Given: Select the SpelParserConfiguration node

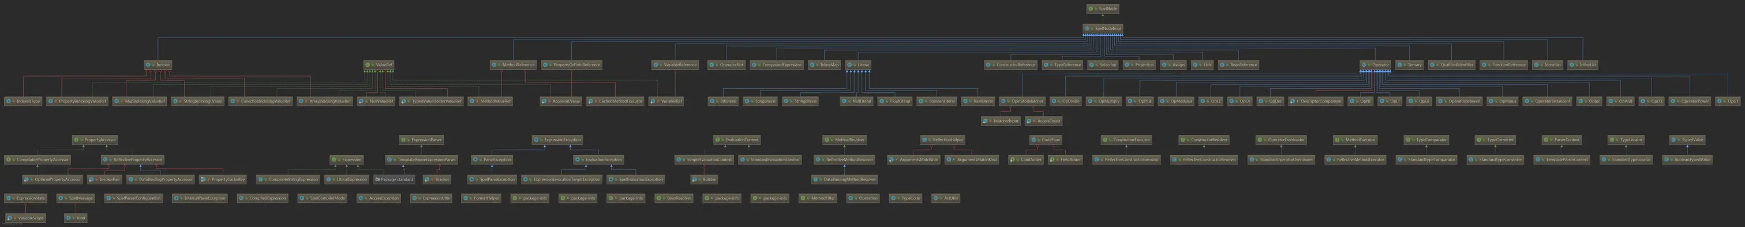Looking at the screenshot, I should click(x=134, y=199).
